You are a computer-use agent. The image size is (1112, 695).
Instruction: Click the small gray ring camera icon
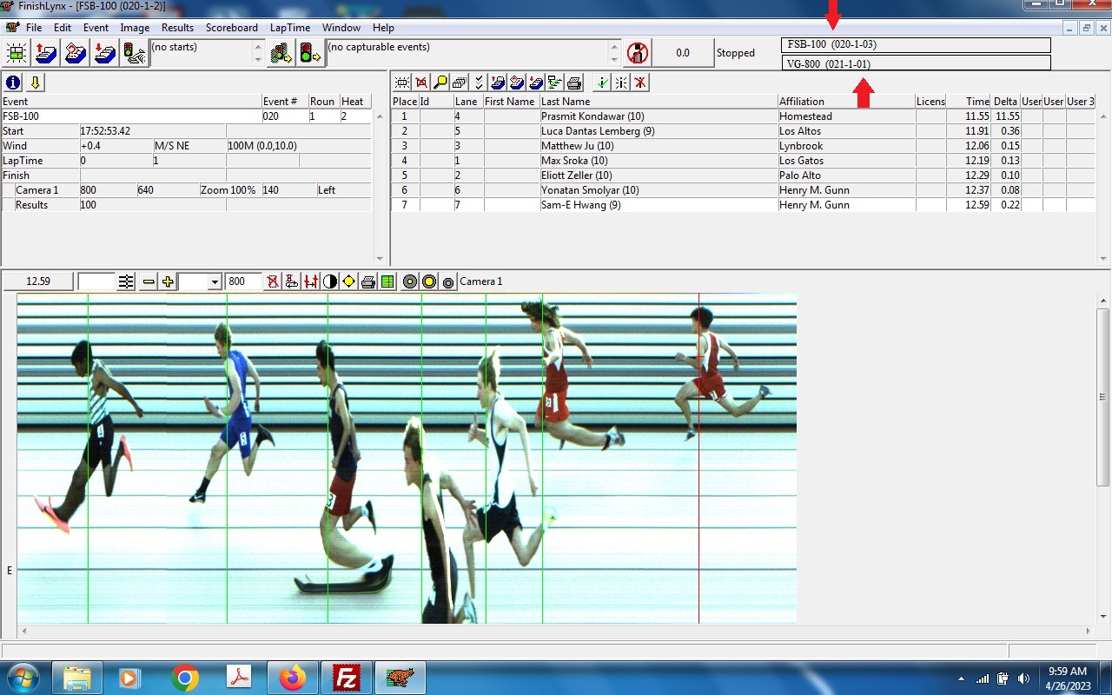coord(448,281)
